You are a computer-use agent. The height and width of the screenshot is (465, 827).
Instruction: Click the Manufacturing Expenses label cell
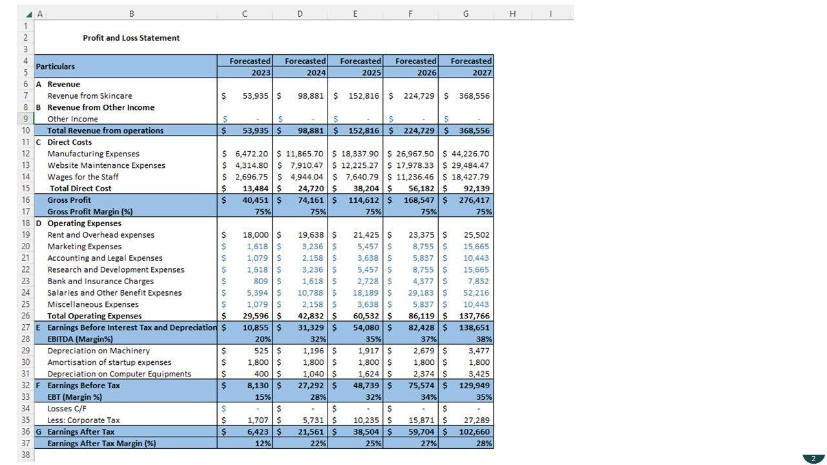93,154
